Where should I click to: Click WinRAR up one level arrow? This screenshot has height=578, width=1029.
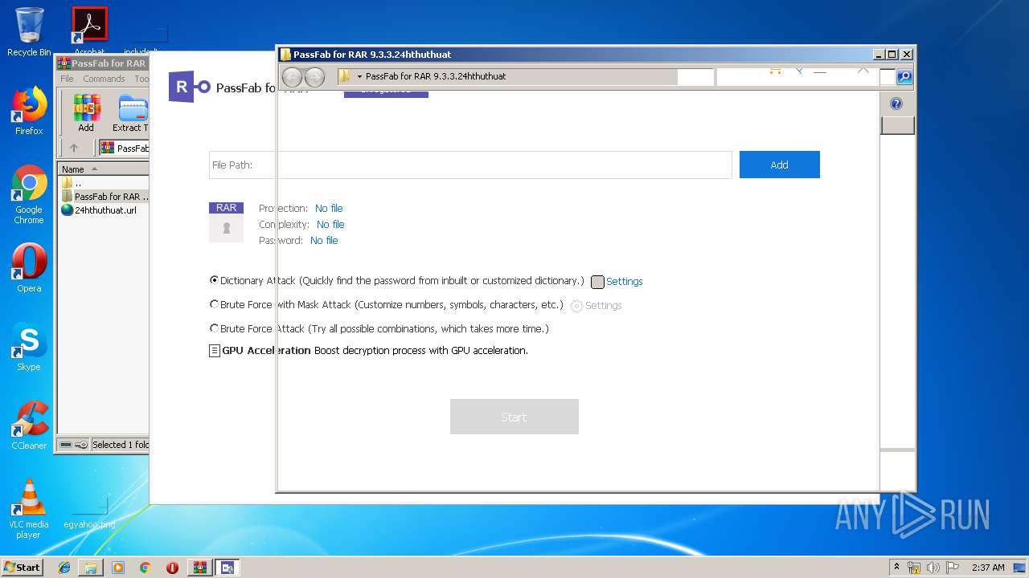pyautogui.click(x=74, y=148)
